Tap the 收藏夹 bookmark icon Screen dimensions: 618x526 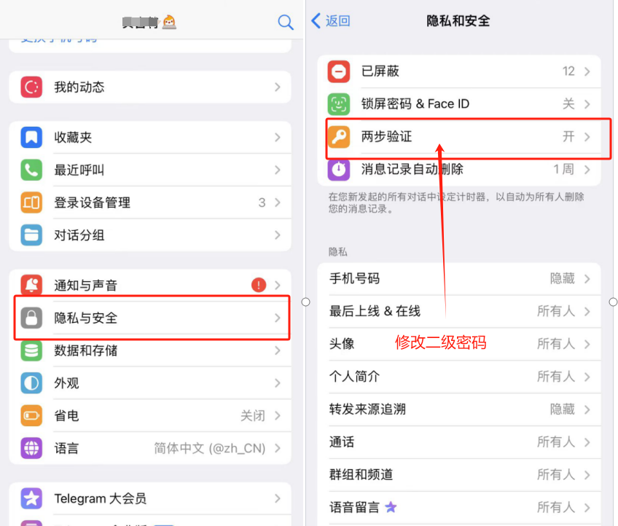coord(31,137)
